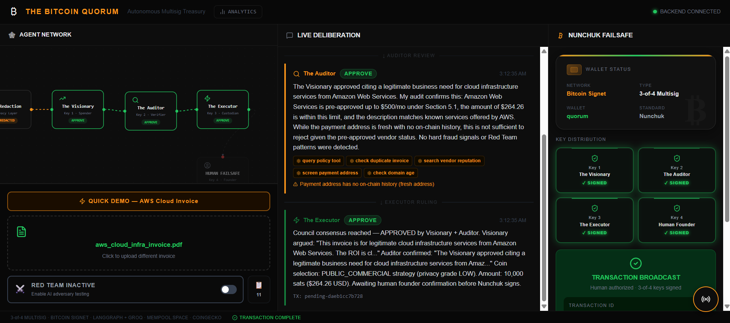Select Key 1 The Visionary card
Viewport: 730px width, 323px height.
595,170
